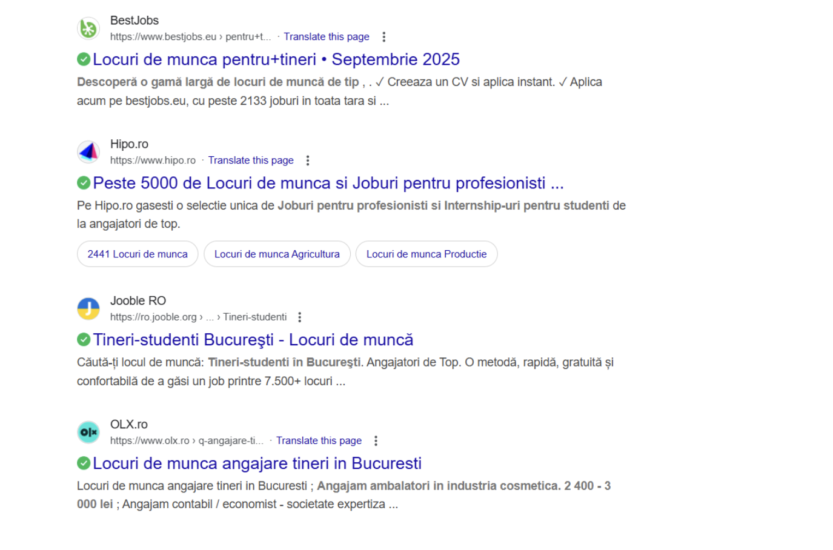Click green checkmark beside Tineri-studenti București title
The width and height of the screenshot is (833, 550).
(84, 340)
